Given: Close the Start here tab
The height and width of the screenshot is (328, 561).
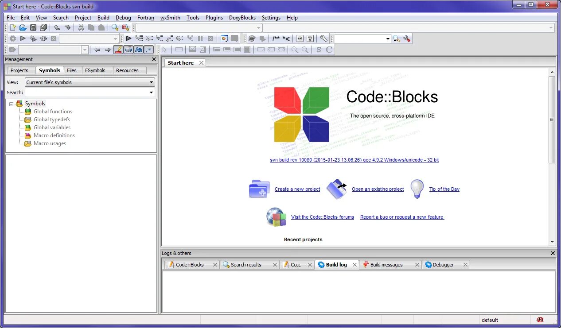Looking at the screenshot, I should tap(201, 63).
